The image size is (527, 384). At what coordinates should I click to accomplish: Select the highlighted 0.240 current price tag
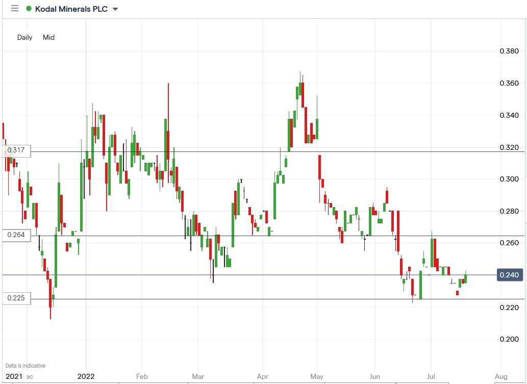click(x=509, y=274)
